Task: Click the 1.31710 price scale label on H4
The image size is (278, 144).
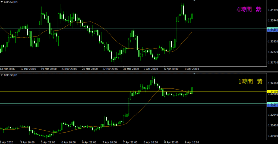Action: [272, 62]
